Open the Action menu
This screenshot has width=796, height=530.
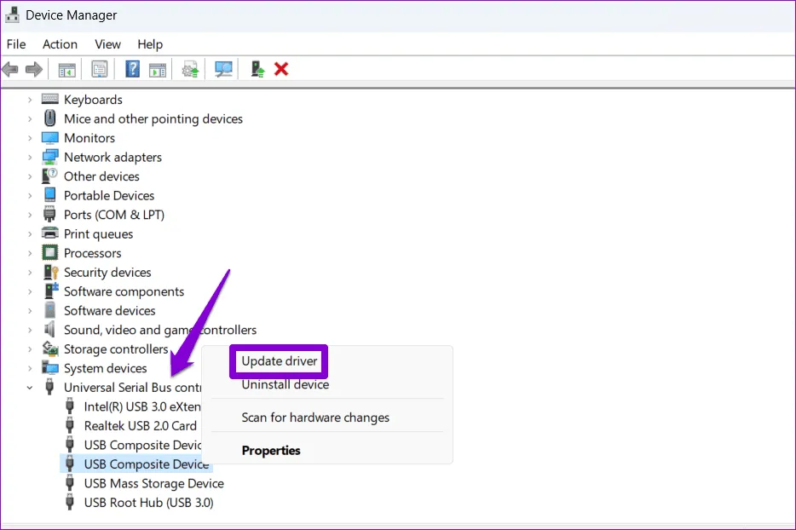click(x=60, y=44)
